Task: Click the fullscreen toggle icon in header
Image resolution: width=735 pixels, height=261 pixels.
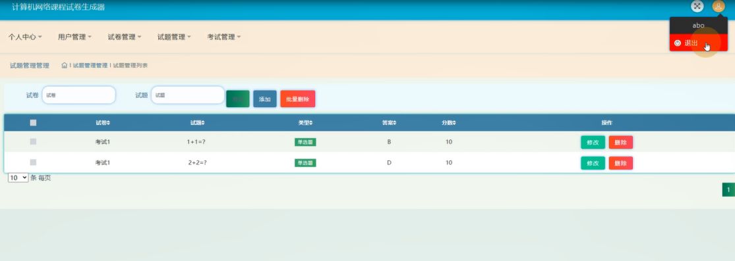Action: (x=697, y=6)
